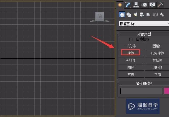Select the Cameras category icon

point(142,14)
